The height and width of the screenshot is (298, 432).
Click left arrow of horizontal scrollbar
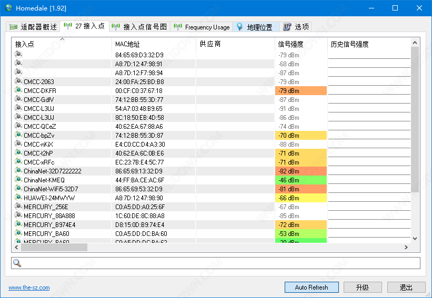16,247
